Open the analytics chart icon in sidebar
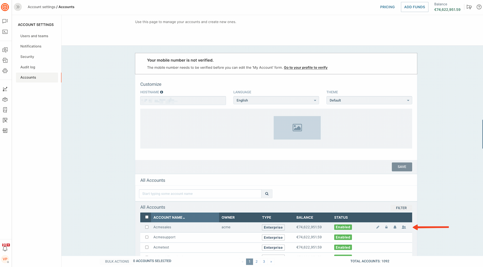Screen dimensions: 483x267 pyautogui.click(x=5, y=89)
